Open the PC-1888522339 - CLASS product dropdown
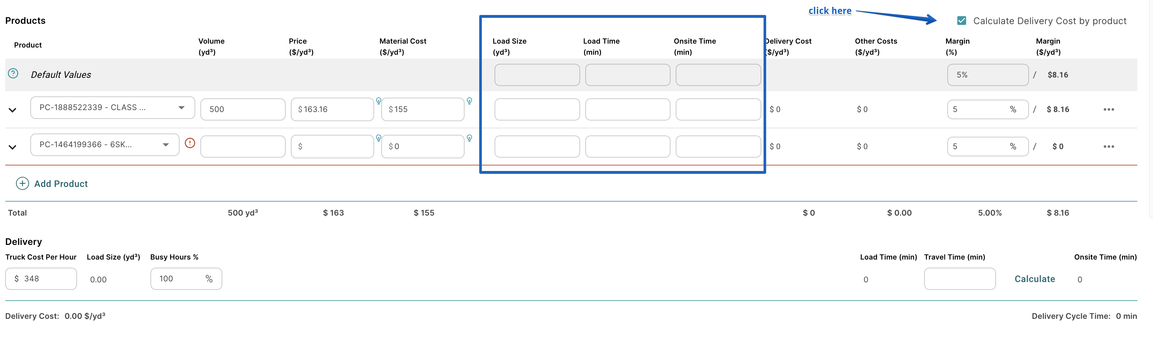This screenshot has height=340, width=1153. [112, 108]
